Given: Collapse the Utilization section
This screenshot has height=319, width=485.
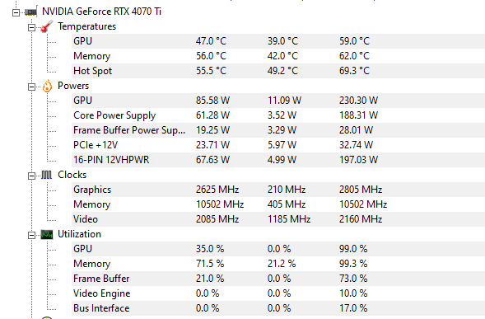Looking at the screenshot, I should (x=31, y=236).
